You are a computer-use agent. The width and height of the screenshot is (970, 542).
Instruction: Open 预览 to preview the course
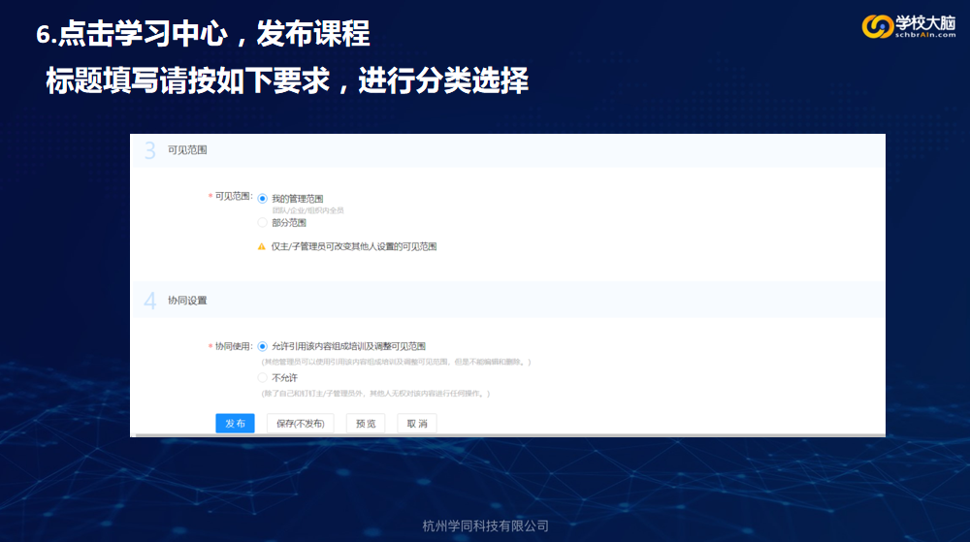pos(366,424)
